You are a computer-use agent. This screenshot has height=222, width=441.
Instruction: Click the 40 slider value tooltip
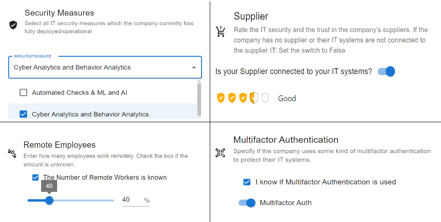pos(49,186)
